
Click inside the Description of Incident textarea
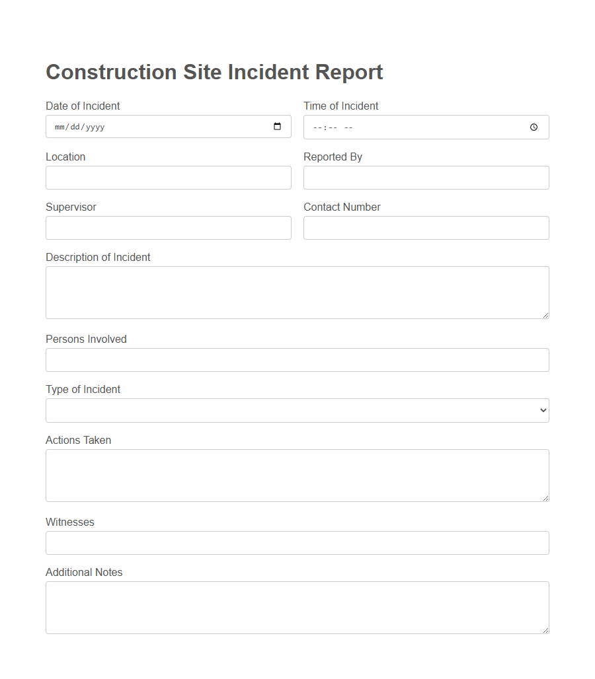297,291
